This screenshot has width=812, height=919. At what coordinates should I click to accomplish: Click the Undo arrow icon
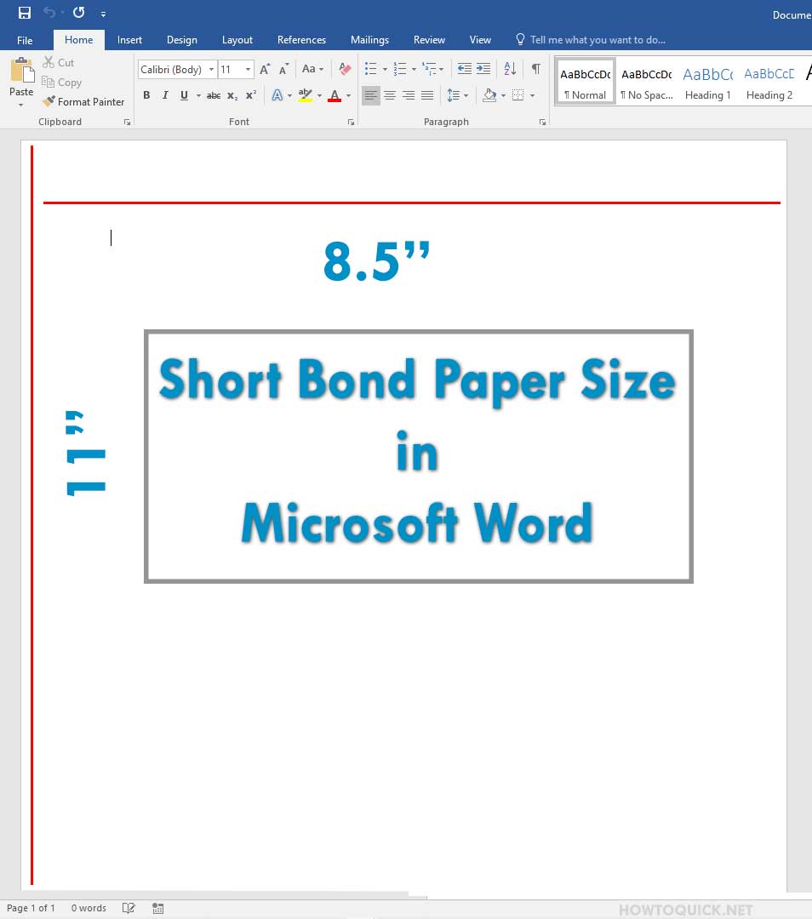pyautogui.click(x=49, y=12)
